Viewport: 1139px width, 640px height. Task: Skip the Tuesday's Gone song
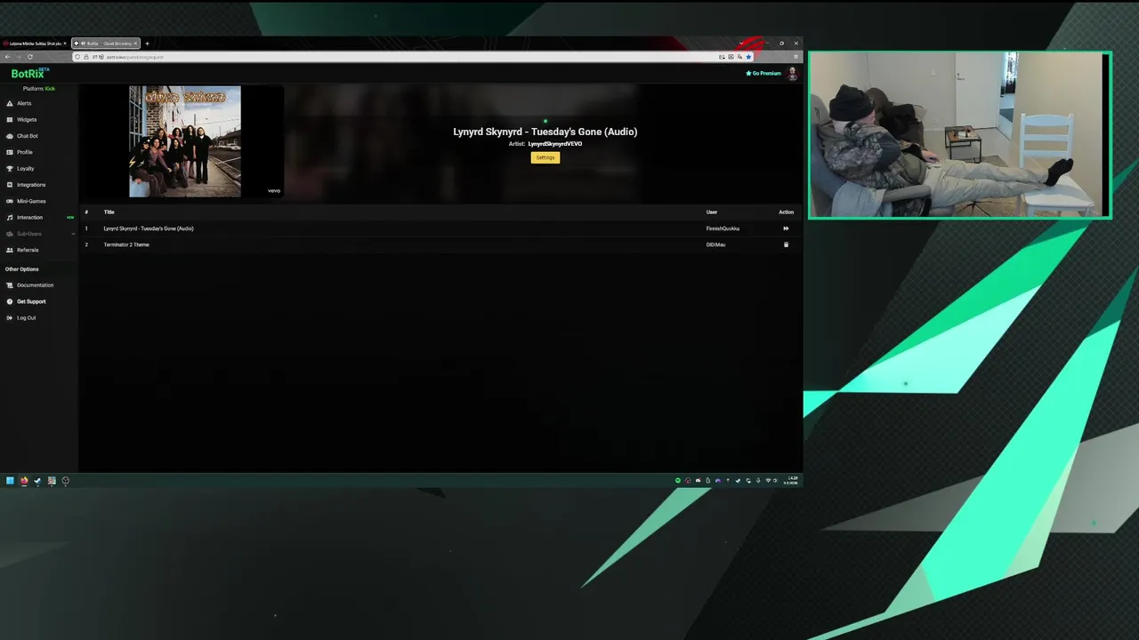(786, 228)
